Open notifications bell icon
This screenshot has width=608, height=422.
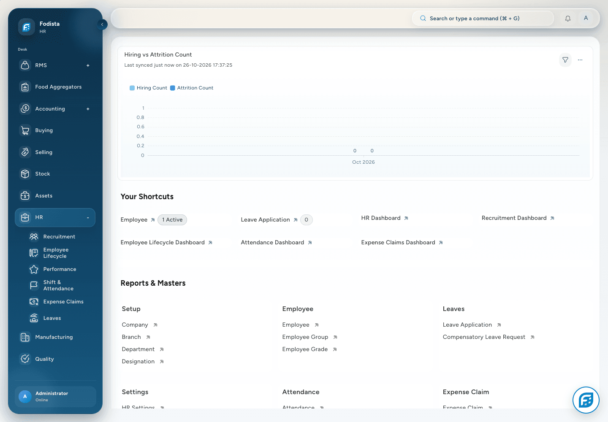tap(568, 19)
